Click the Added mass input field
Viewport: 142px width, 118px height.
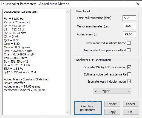coord(130,35)
